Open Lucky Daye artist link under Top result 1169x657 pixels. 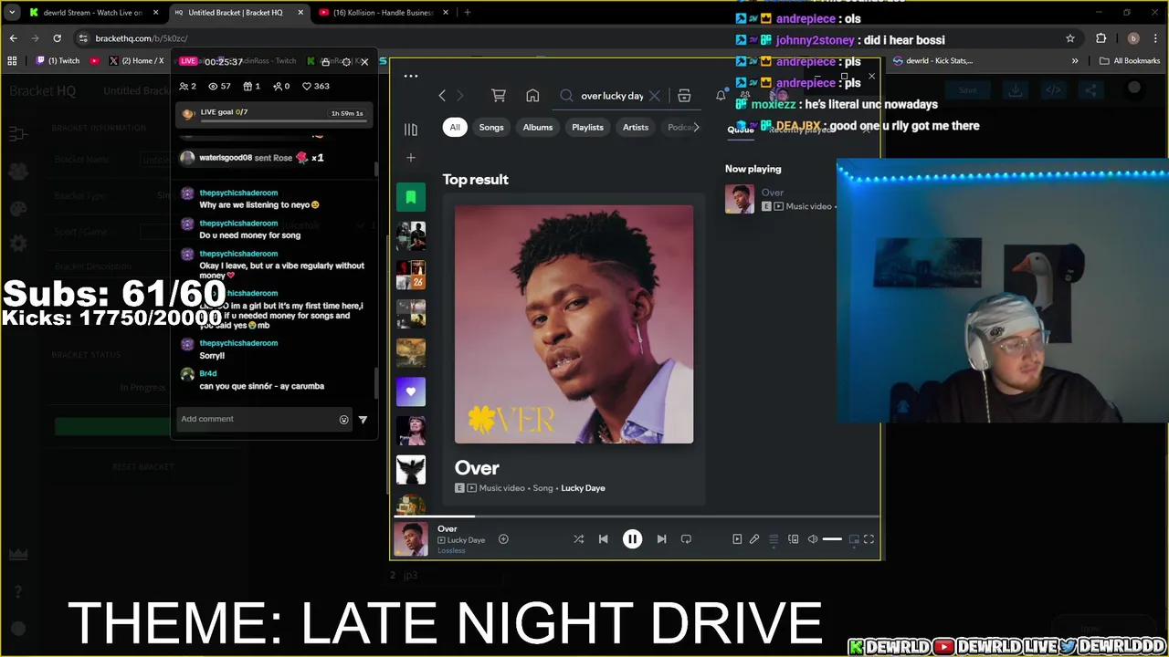[583, 488]
